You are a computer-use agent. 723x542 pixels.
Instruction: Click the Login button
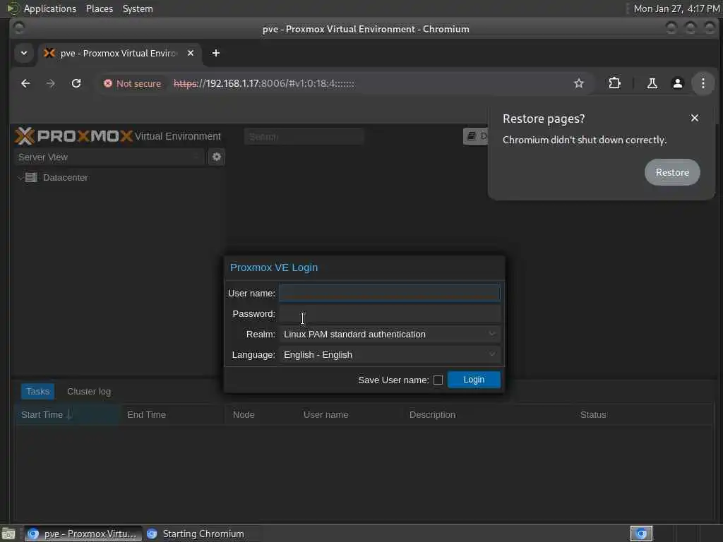(474, 380)
